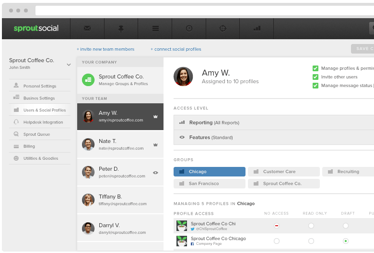
Task: Click the green Sprout Coffee Co. company icon
Action: [88, 80]
